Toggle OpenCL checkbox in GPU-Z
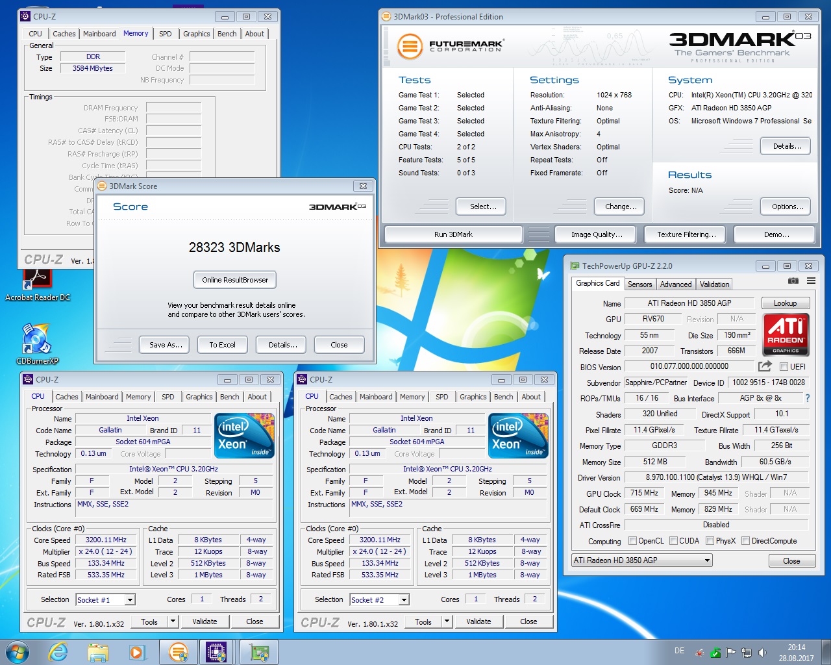 pyautogui.click(x=632, y=540)
